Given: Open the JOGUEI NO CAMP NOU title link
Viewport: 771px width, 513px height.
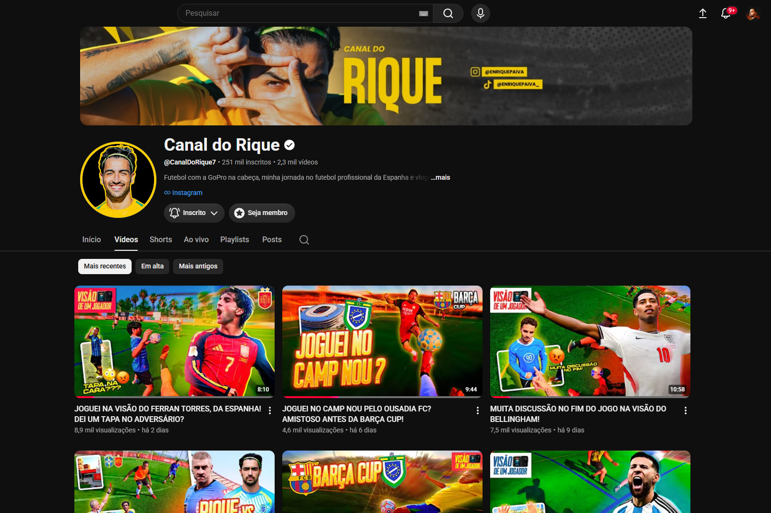Looking at the screenshot, I should coord(357,414).
